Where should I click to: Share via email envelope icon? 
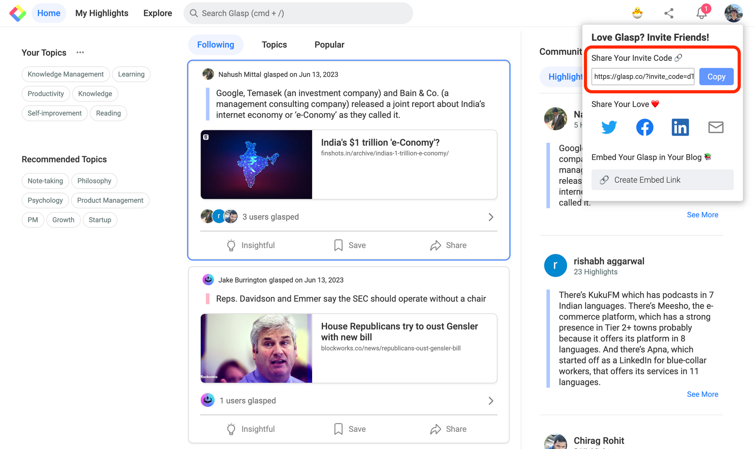pos(715,127)
